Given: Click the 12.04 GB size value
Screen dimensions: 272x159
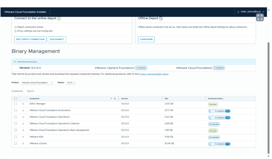Looking at the screenshot, I should (169, 143).
